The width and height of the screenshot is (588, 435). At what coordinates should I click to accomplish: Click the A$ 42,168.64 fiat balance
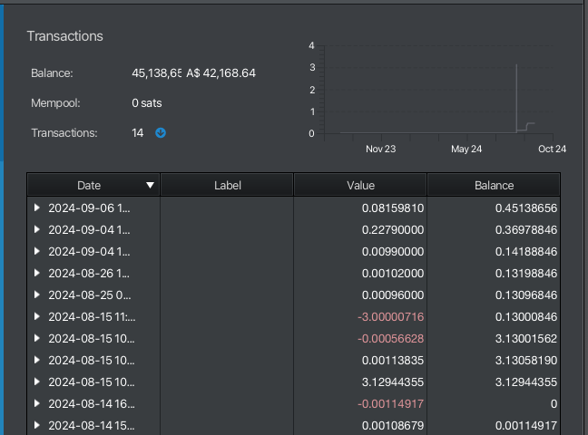[x=220, y=72]
